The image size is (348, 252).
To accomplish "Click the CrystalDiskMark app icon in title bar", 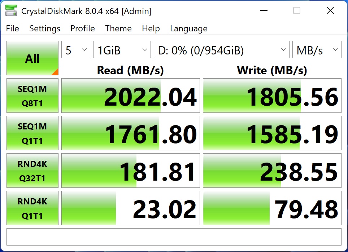I will pyautogui.click(x=11, y=11).
